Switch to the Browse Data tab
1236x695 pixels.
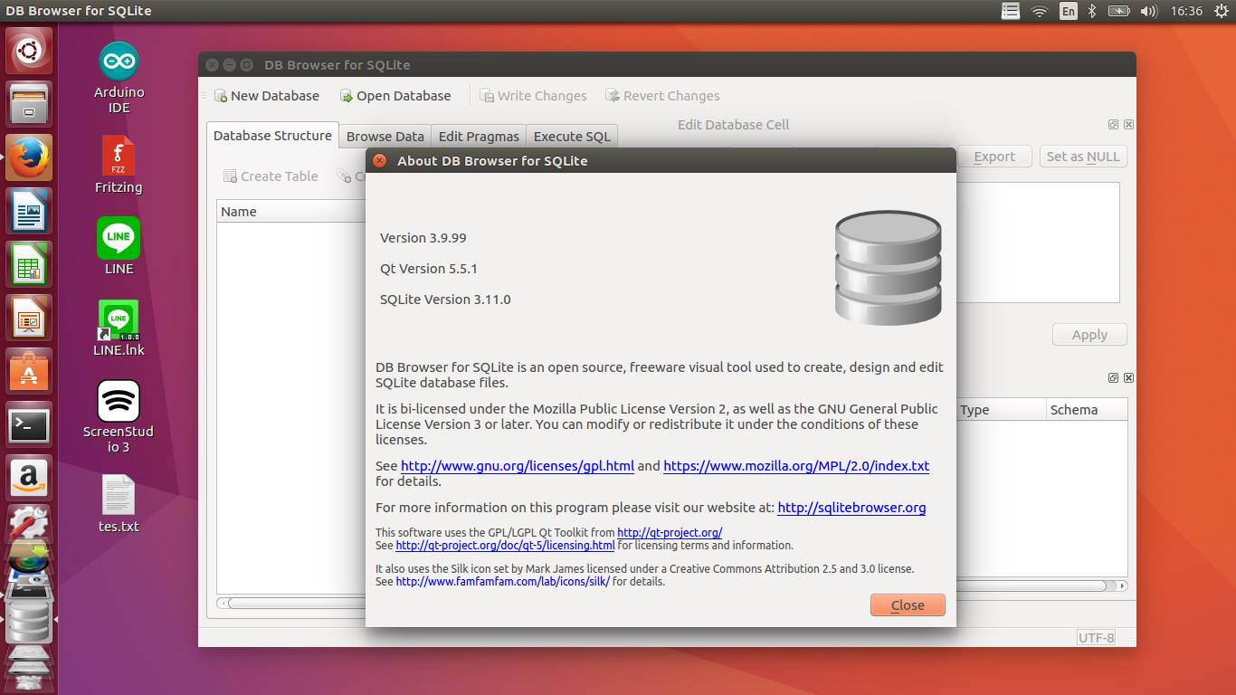tap(385, 137)
